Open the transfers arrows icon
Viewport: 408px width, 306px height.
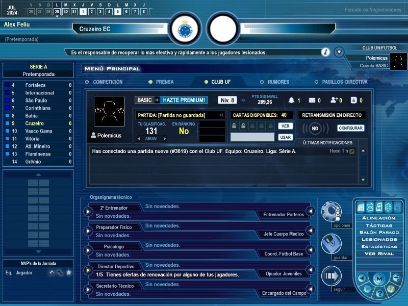coord(370,208)
